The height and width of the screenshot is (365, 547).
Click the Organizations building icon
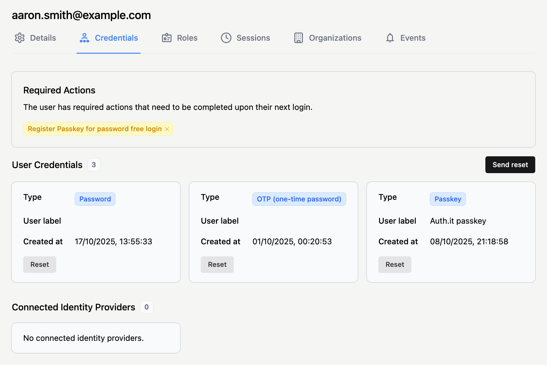click(298, 38)
